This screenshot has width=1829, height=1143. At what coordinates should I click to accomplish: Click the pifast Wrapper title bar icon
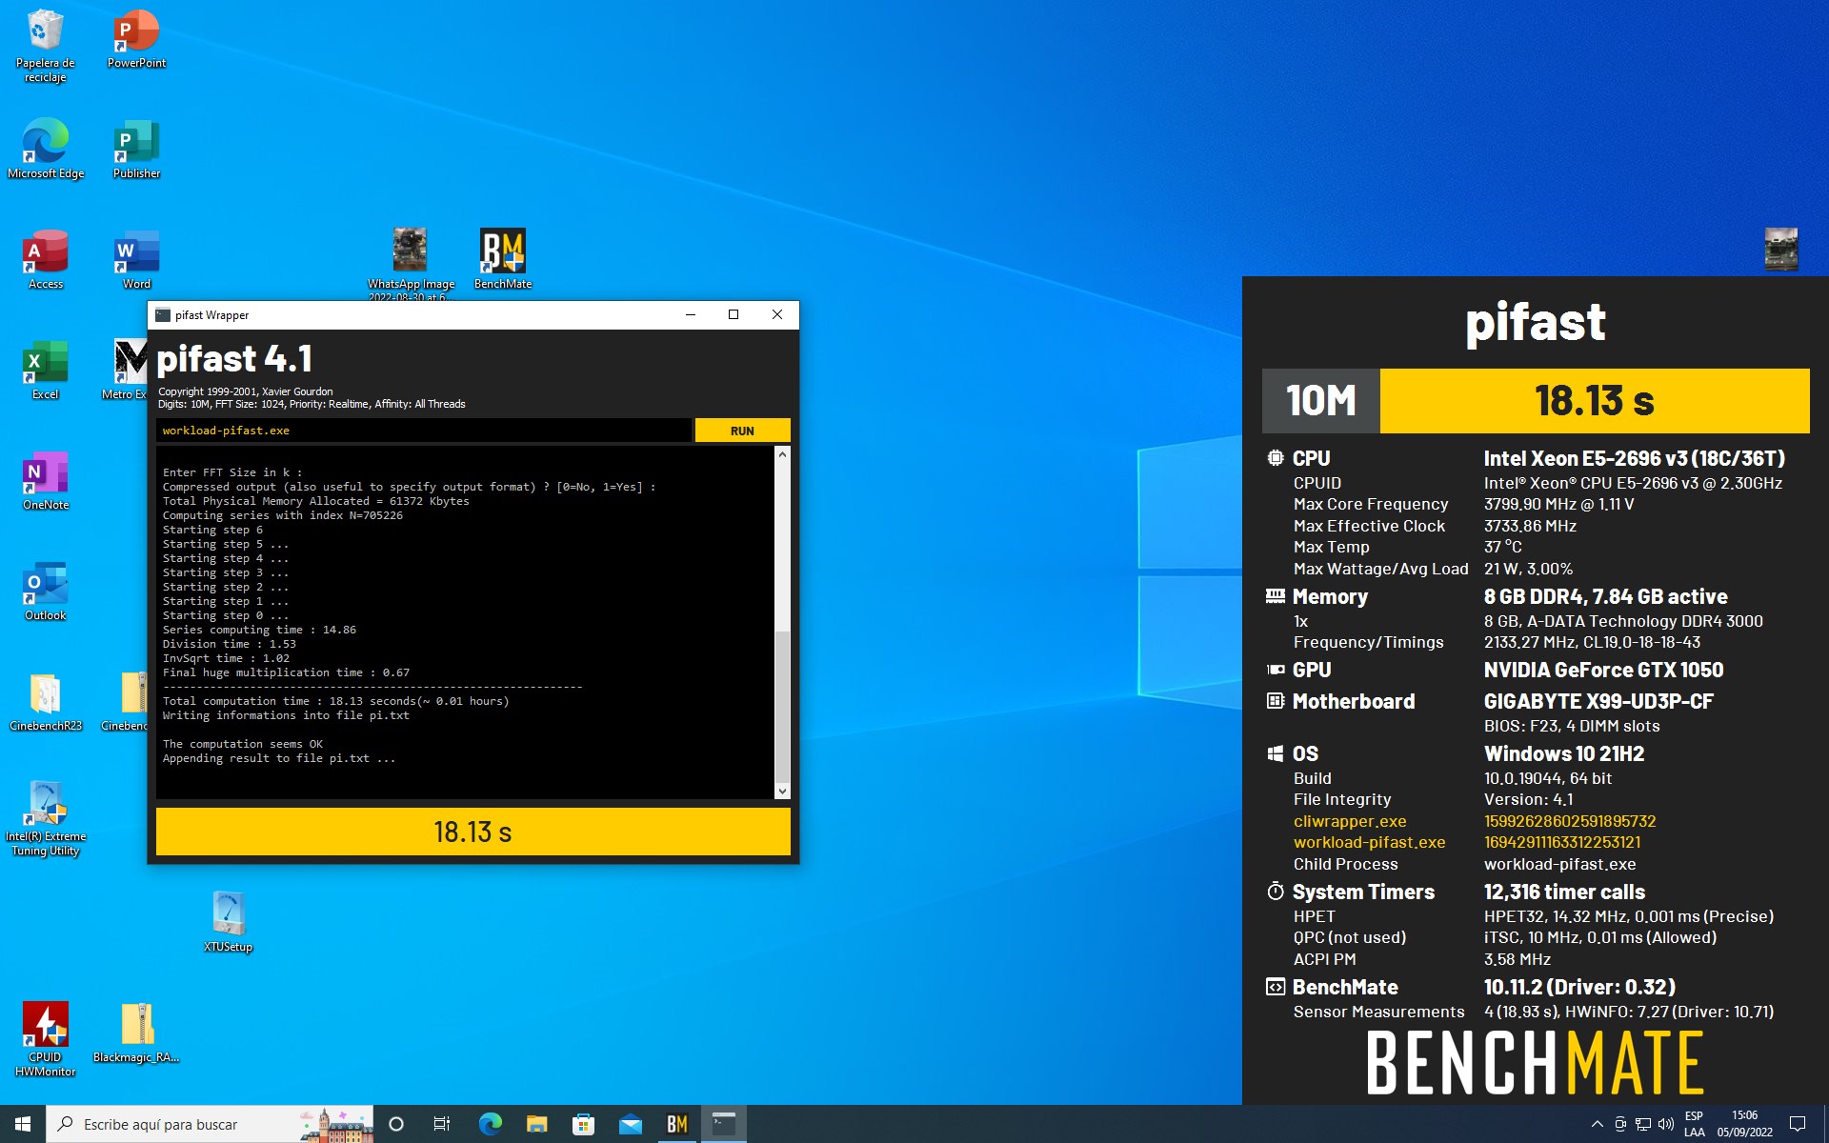pyautogui.click(x=163, y=315)
